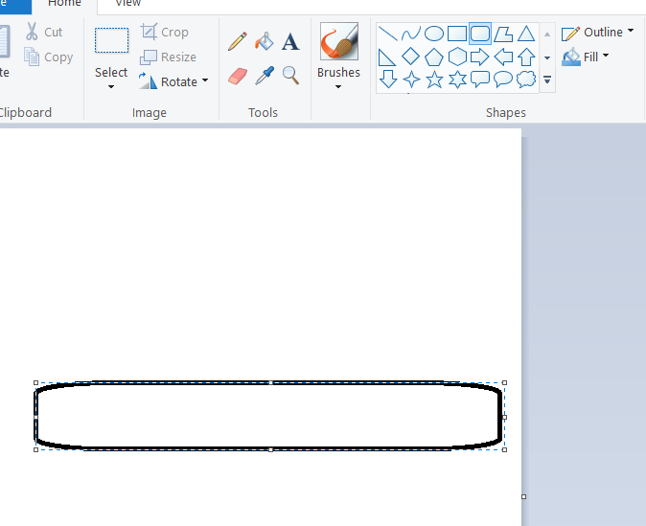The height and width of the screenshot is (526, 646).
Task: Pick the Fill with color bucket tool
Action: tap(265, 41)
